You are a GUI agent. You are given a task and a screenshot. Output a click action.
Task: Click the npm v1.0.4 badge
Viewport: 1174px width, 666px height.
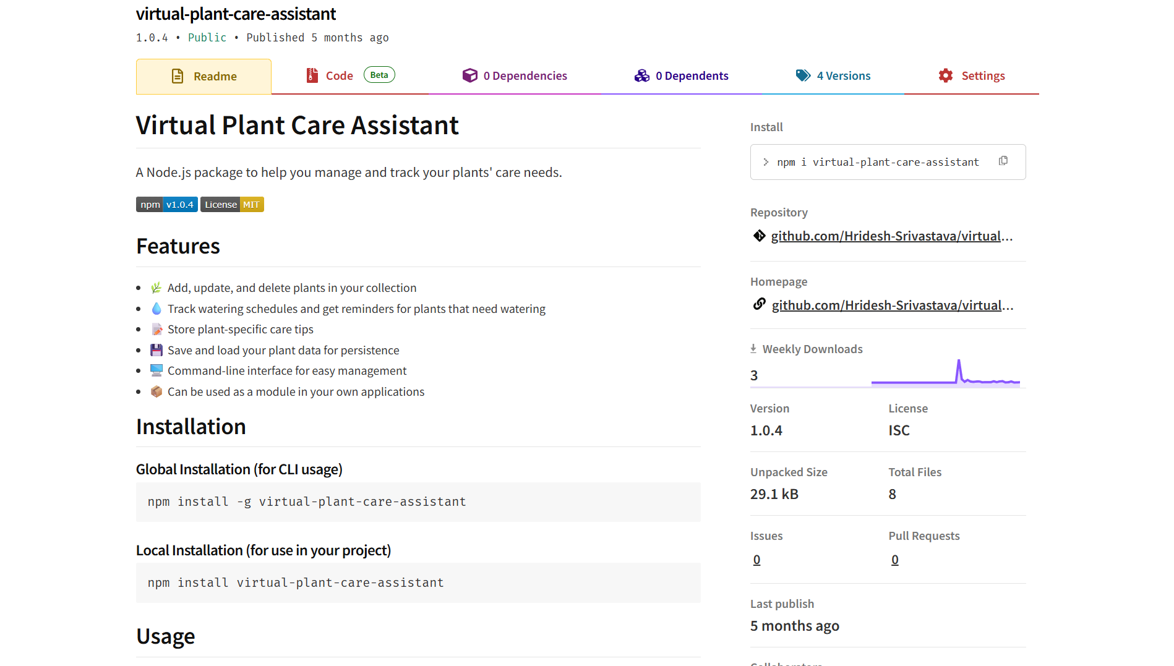(166, 204)
